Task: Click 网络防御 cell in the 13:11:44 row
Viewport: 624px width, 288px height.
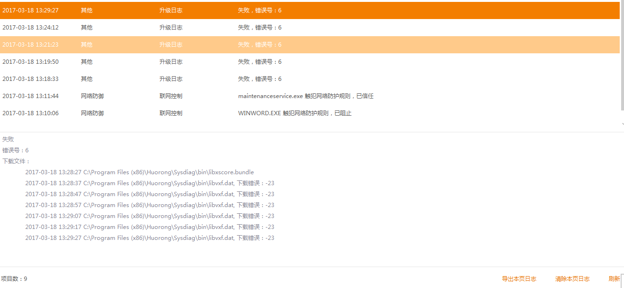Action: [92, 96]
